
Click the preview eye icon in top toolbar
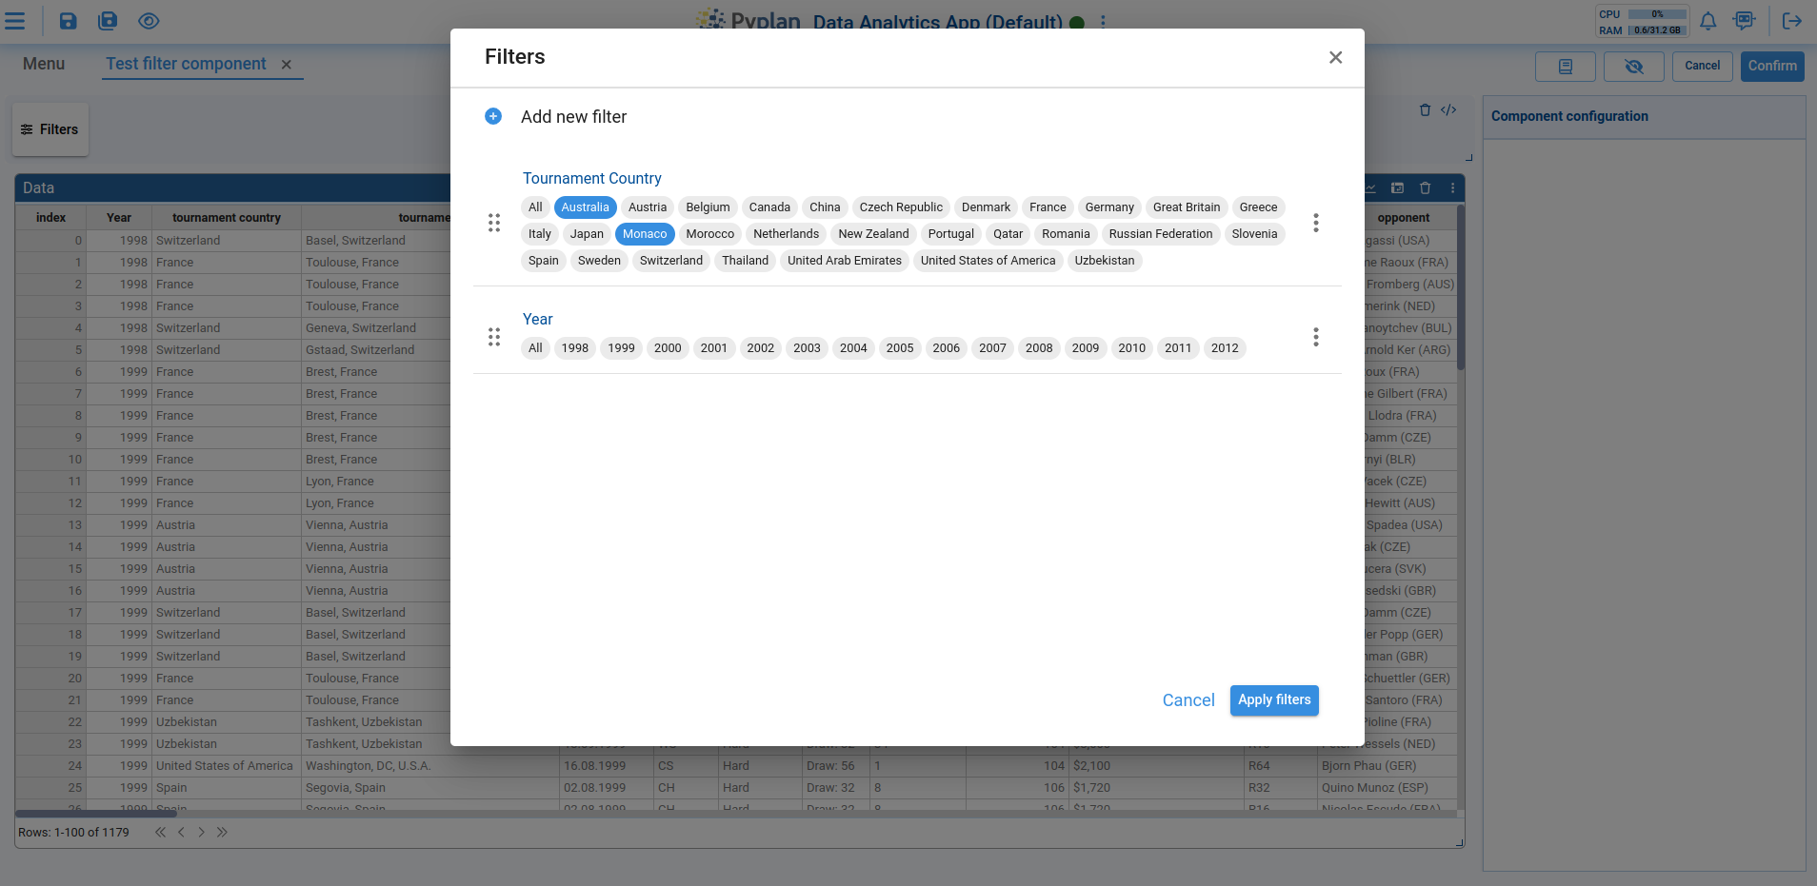149,21
